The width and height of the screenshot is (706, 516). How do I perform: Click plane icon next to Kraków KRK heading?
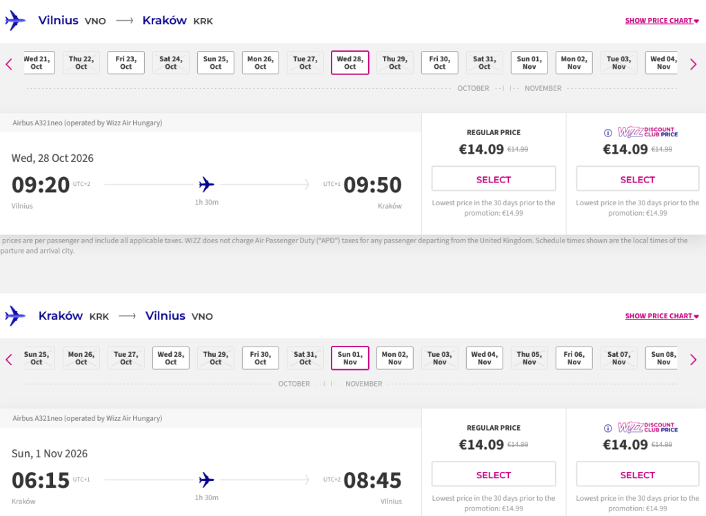click(15, 316)
